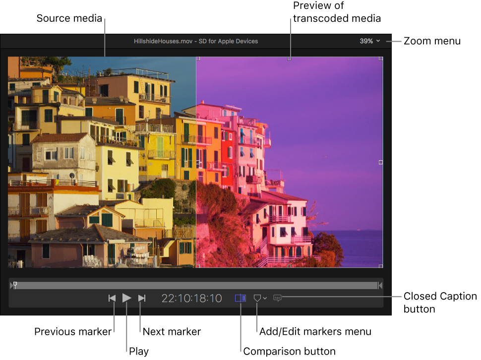Click the Add/Edit markers icon
This screenshot has height=360, width=481.
[257, 298]
